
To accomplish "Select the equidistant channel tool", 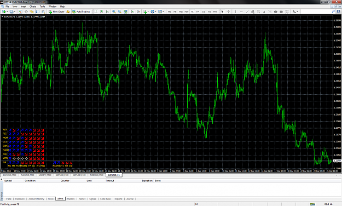I will pyautogui.click(x=253, y=12).
